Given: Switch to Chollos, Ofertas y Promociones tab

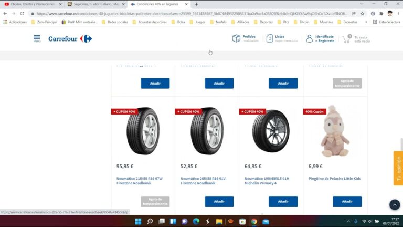Looking at the screenshot, I should coord(32,4).
